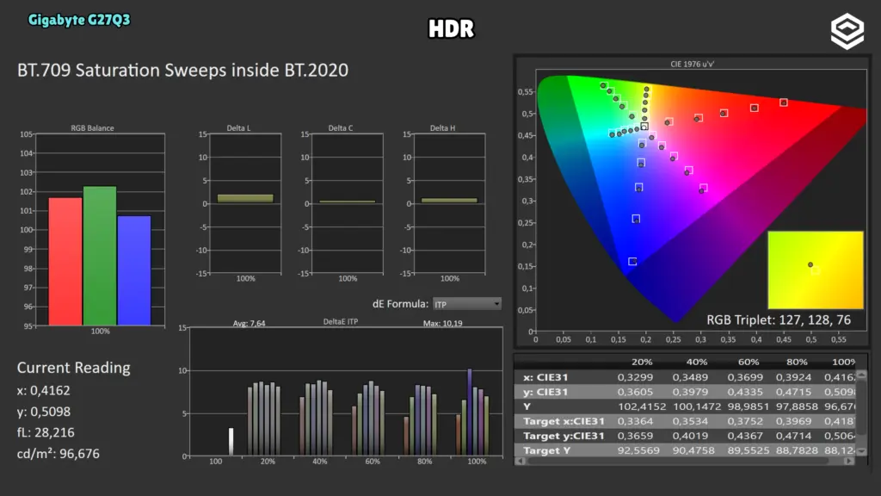The width and height of the screenshot is (881, 496).
Task: Select the 'y: CIE31' row label
Action: pos(545,392)
